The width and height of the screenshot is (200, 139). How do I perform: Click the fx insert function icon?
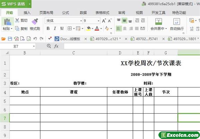(56, 46)
